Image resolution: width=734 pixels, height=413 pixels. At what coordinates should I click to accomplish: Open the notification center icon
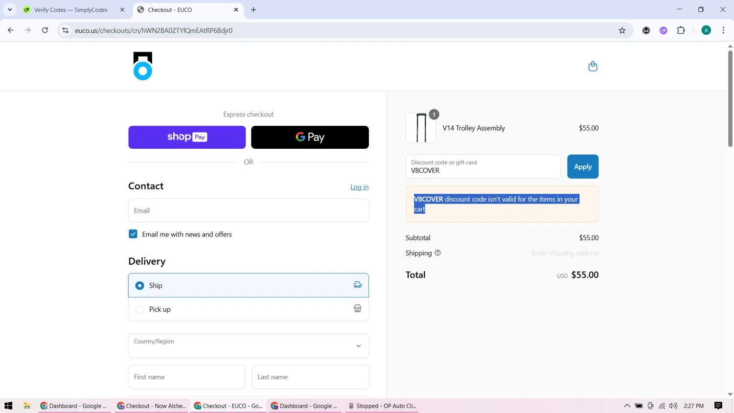(x=718, y=406)
